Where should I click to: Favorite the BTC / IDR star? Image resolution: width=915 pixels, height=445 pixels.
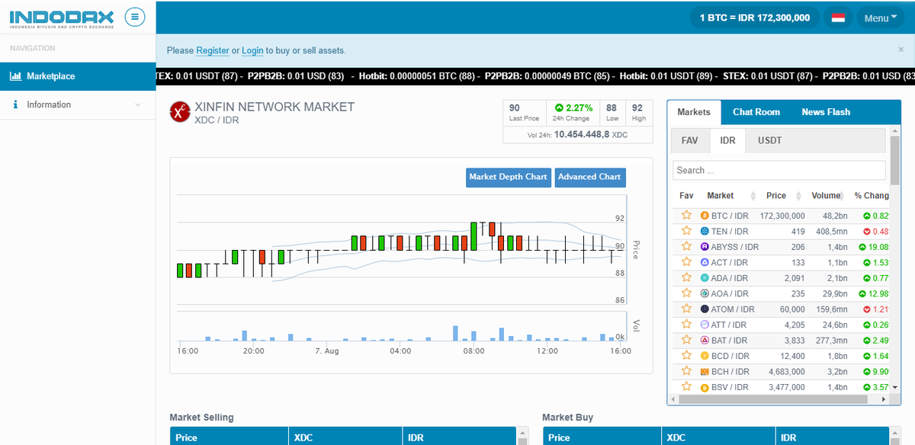tap(686, 216)
